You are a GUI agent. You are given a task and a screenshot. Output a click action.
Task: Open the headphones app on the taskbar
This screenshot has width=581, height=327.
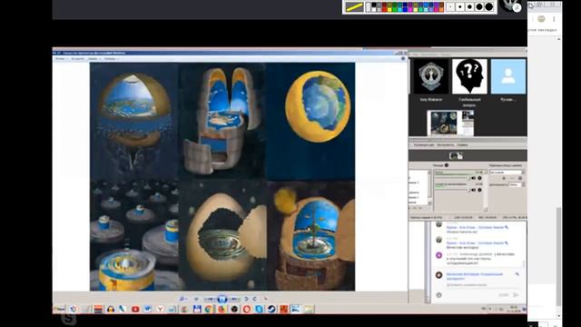(111, 309)
